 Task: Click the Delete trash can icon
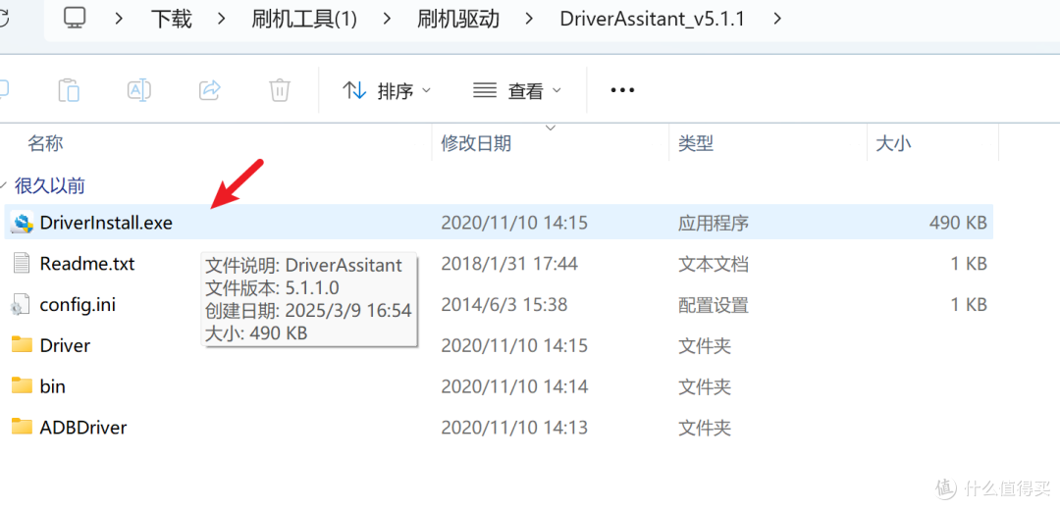click(x=280, y=90)
